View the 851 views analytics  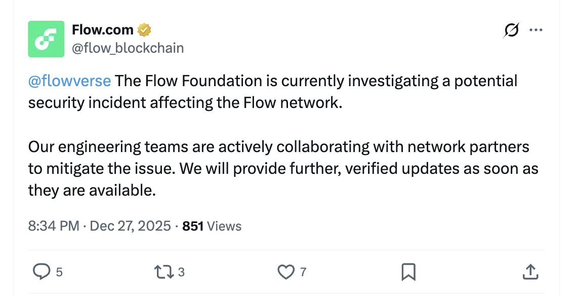[211, 226]
